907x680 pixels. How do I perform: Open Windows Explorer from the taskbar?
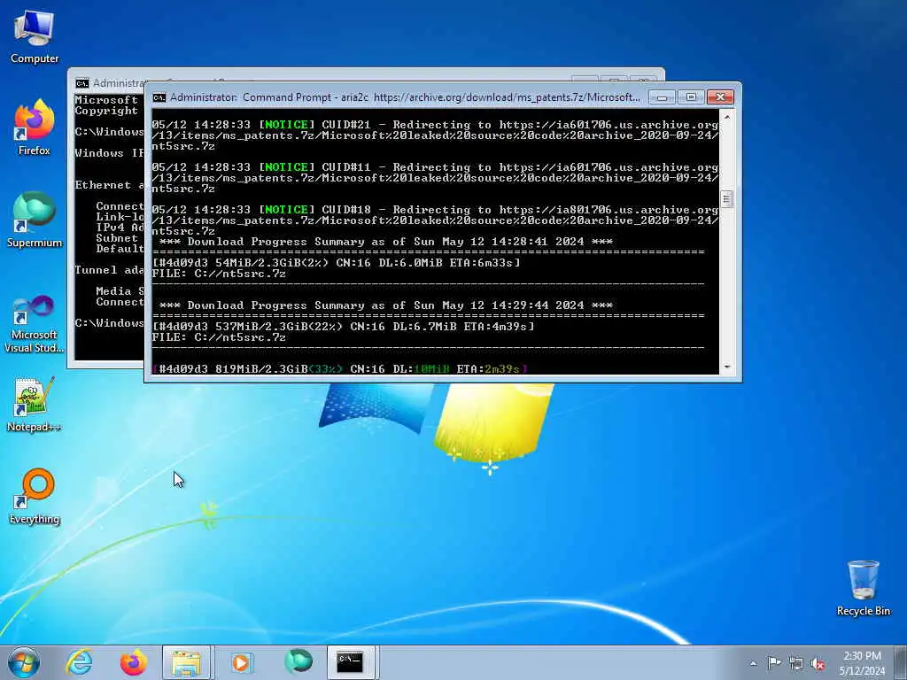point(187,662)
